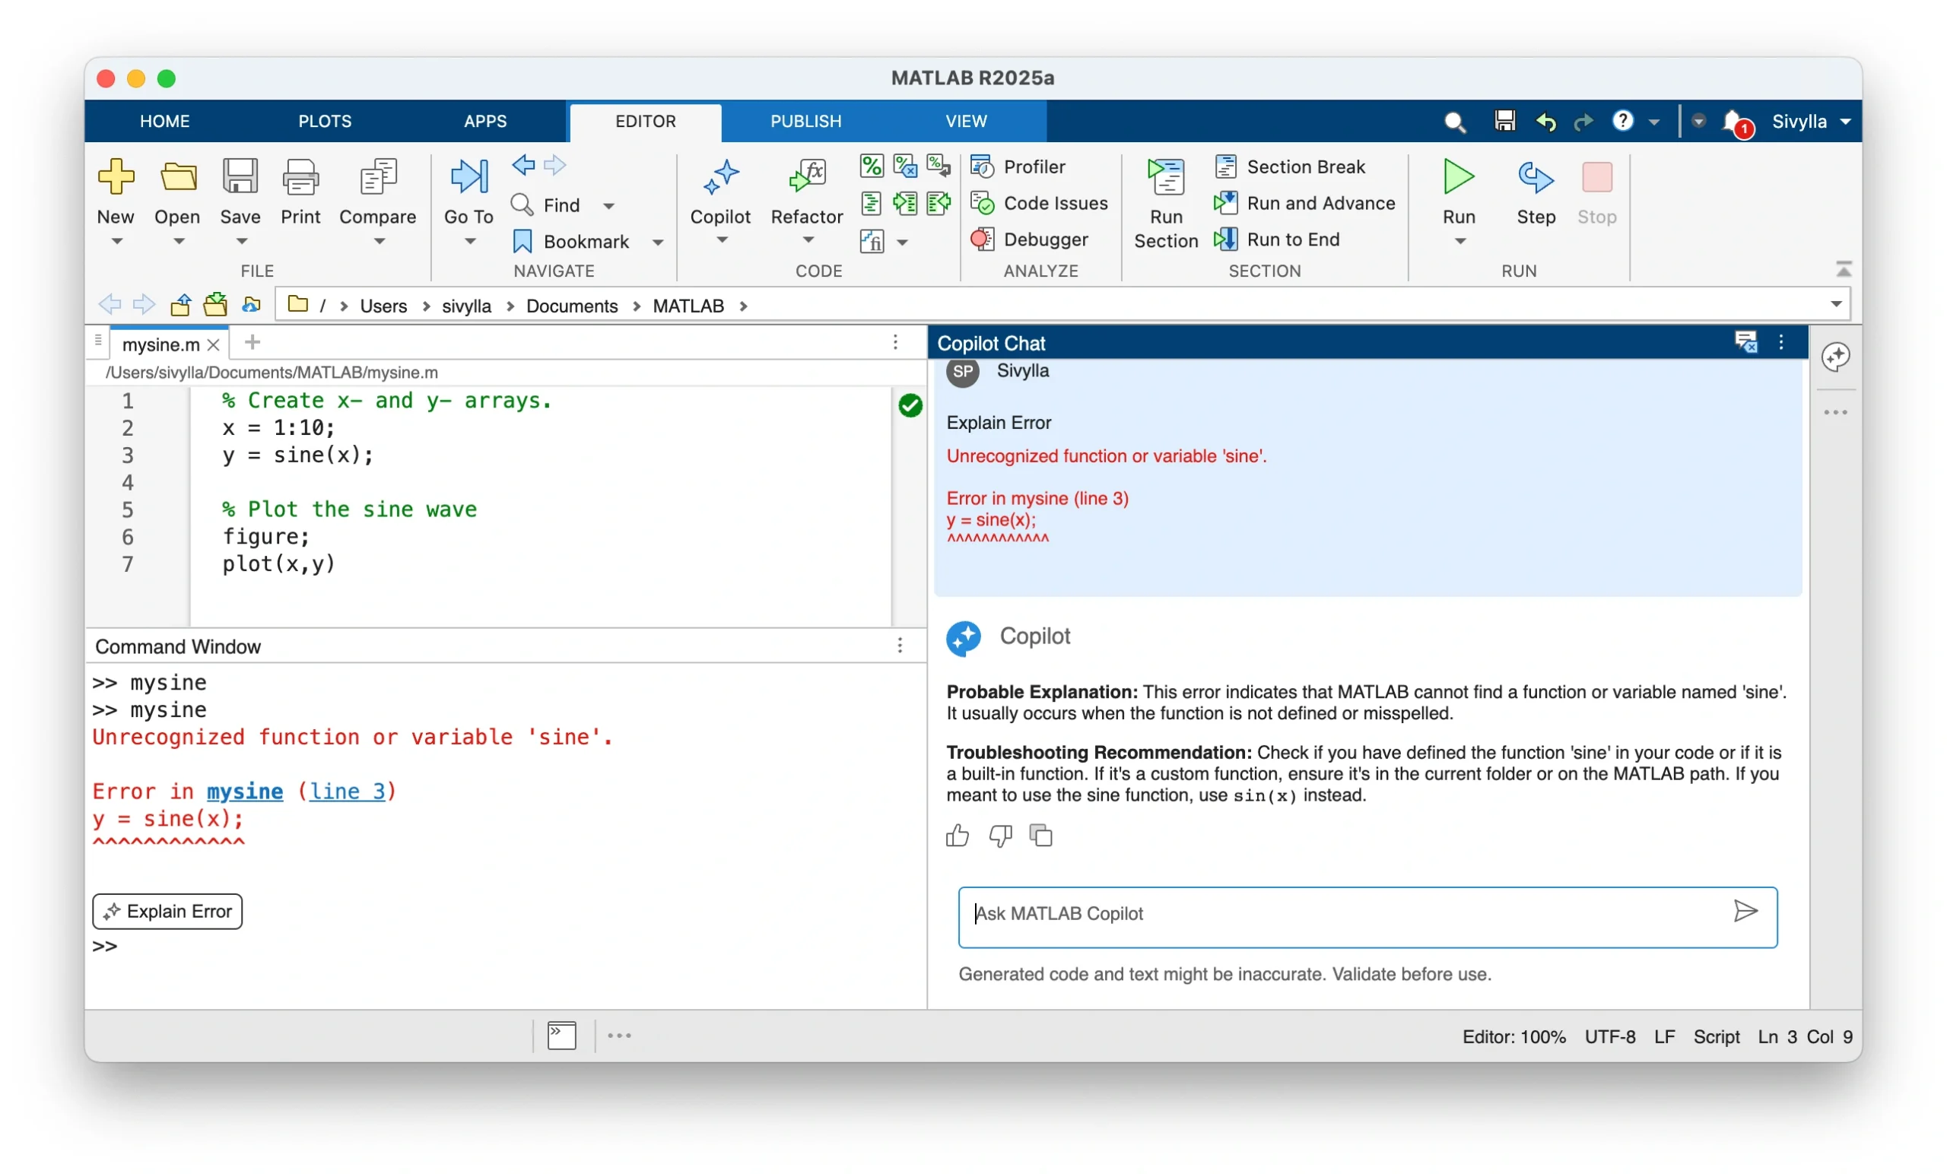Insert a Section Break

[1293, 167]
